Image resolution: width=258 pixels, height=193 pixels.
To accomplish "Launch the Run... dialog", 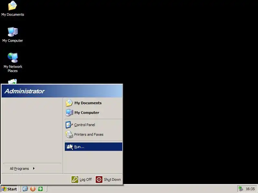I will [94, 147].
